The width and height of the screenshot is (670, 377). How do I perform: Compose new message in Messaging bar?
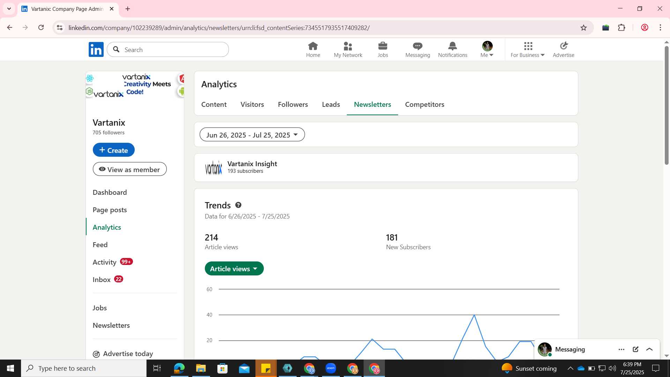tap(635, 349)
